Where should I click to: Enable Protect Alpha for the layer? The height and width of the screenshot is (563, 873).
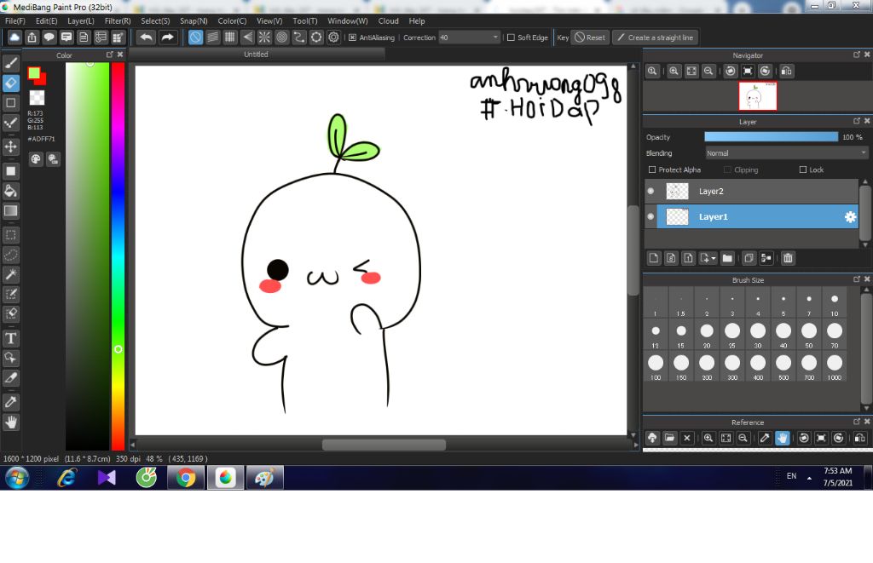(x=652, y=169)
